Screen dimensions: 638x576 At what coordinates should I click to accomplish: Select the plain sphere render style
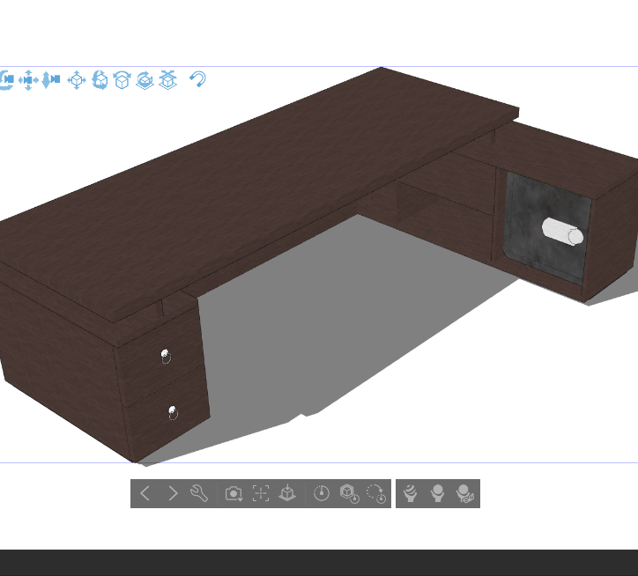tap(437, 493)
